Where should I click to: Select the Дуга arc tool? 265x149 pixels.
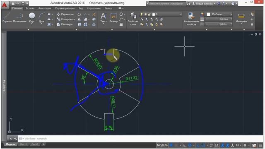(41, 17)
